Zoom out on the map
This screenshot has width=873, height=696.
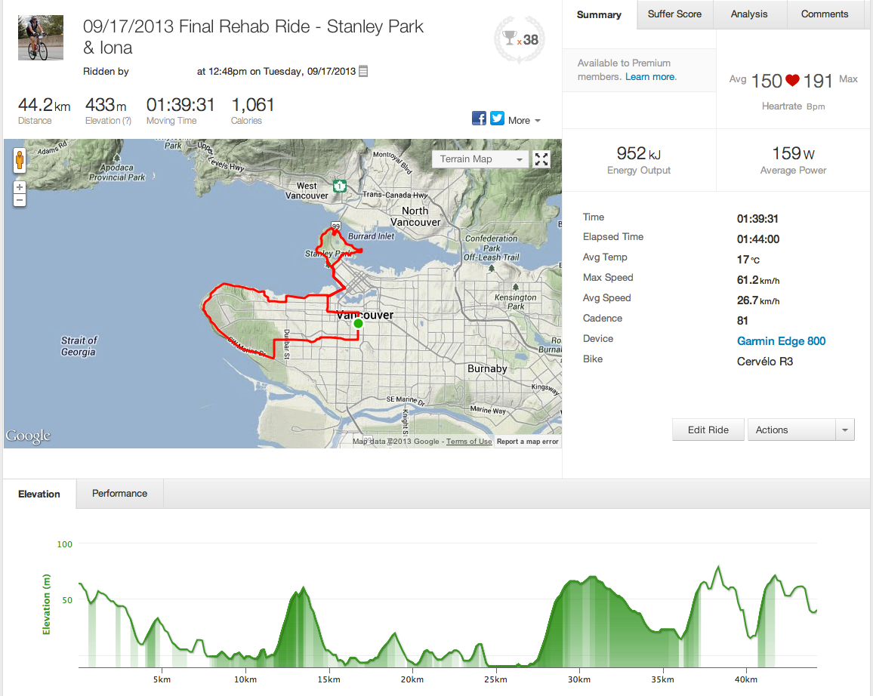tap(20, 200)
